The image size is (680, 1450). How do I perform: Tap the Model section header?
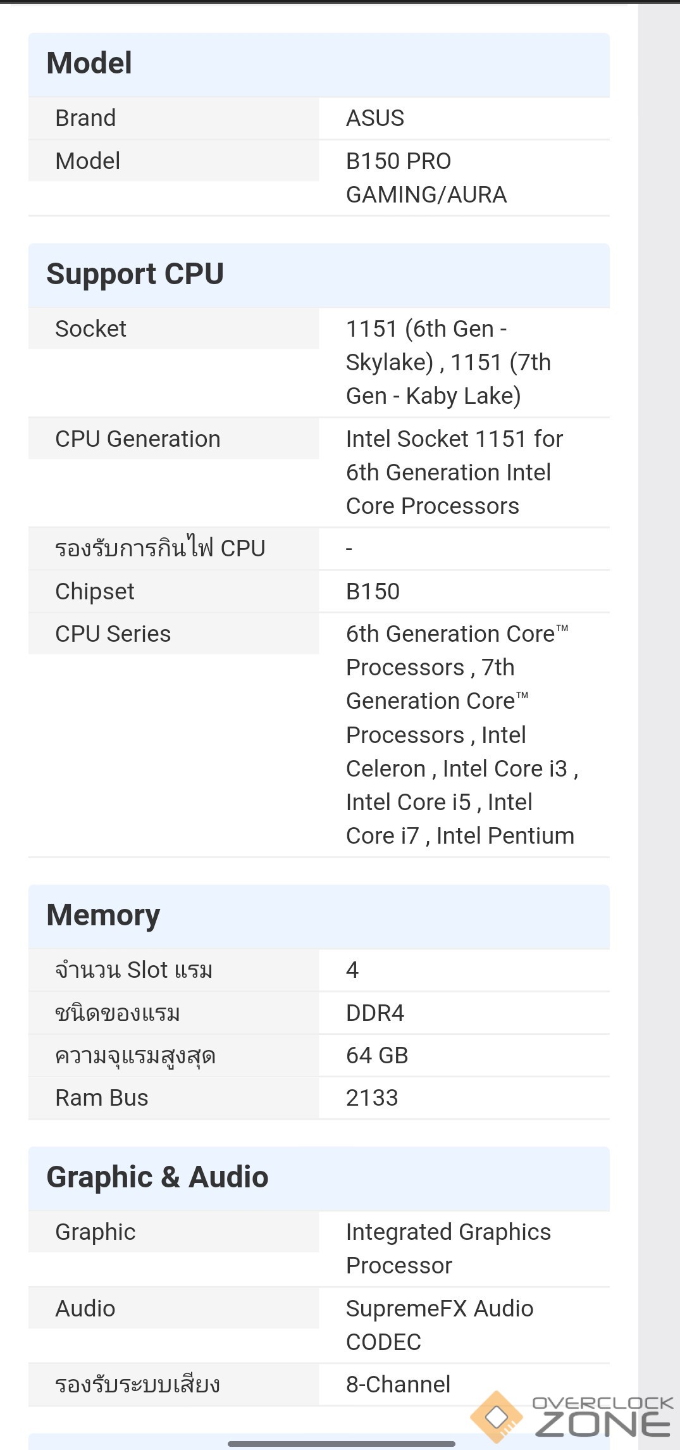pyautogui.click(x=89, y=63)
